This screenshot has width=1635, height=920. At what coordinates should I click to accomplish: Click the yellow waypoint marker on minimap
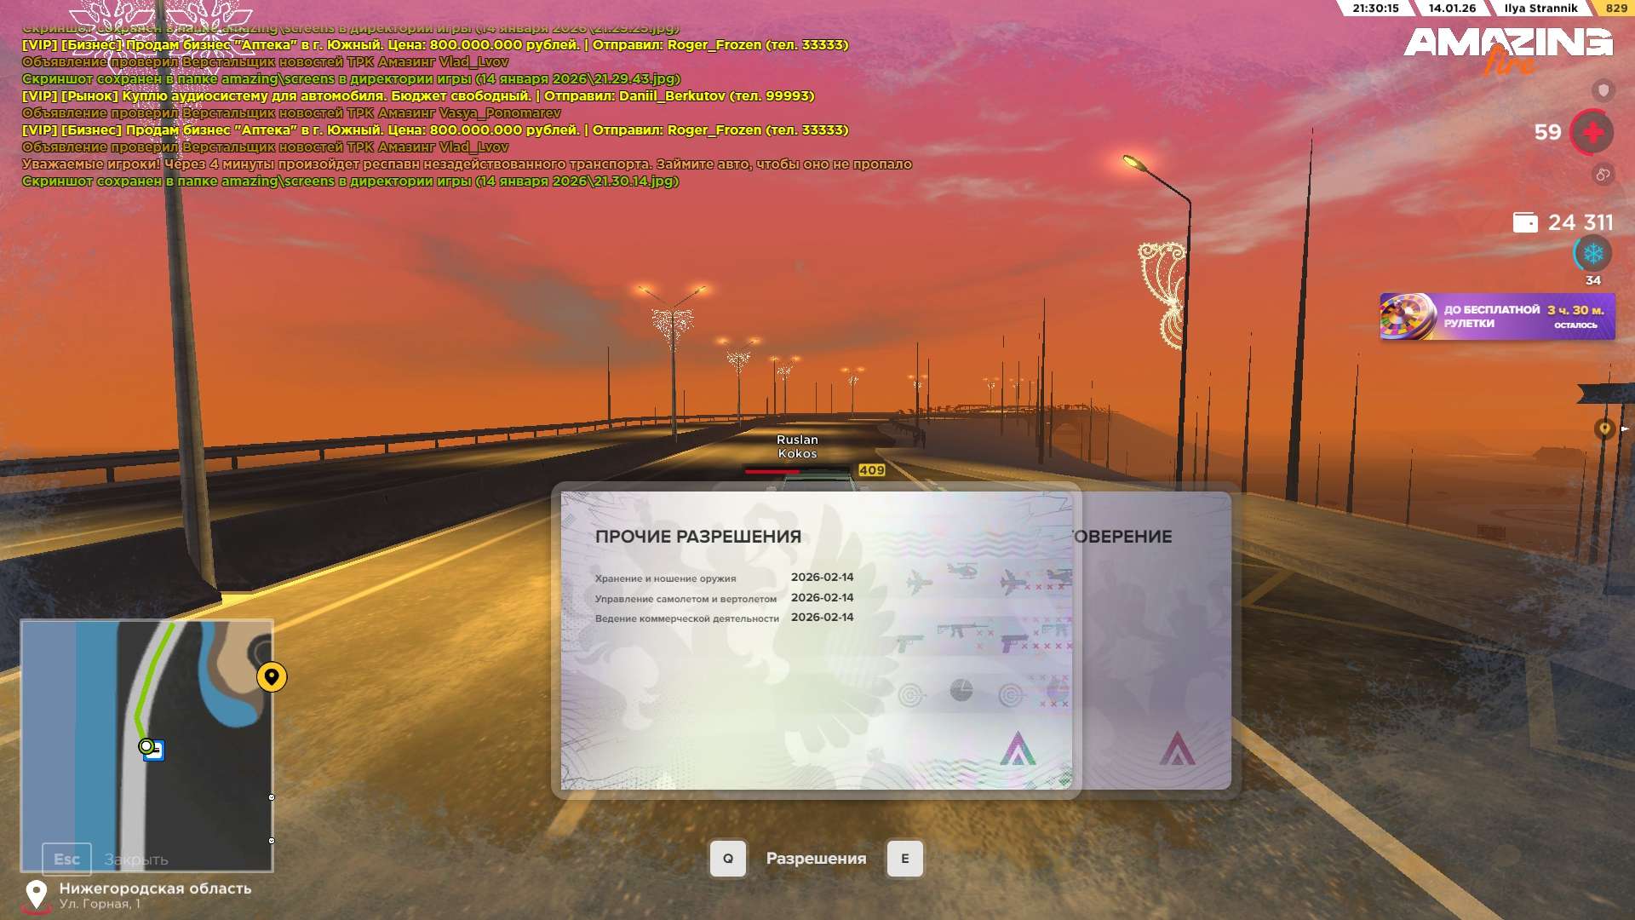(272, 677)
